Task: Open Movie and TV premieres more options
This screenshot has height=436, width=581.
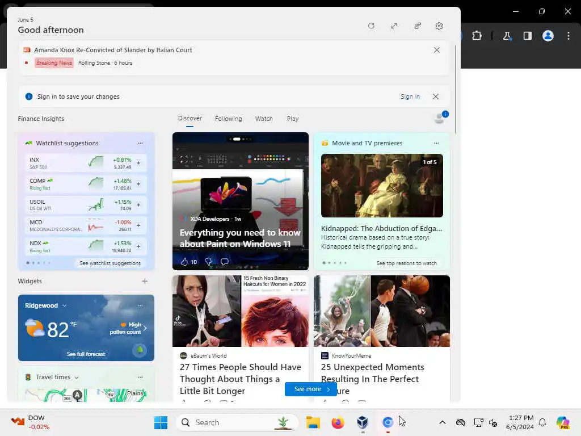Action: pyautogui.click(x=436, y=143)
